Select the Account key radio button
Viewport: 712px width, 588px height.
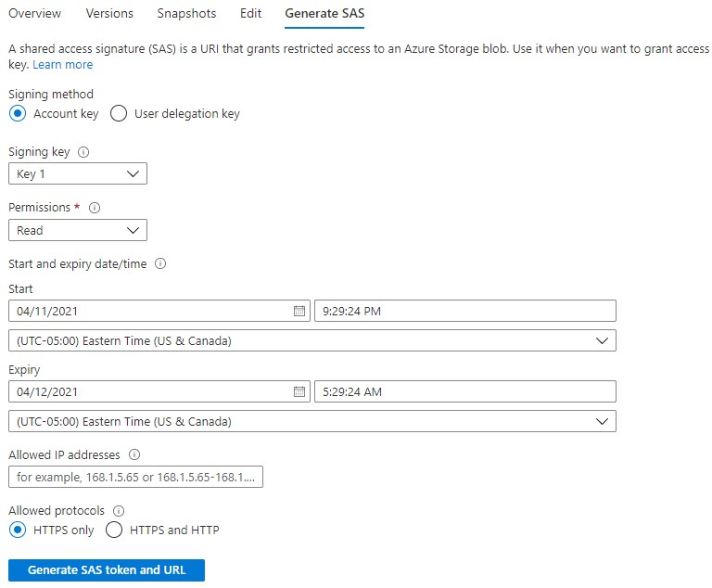18,113
